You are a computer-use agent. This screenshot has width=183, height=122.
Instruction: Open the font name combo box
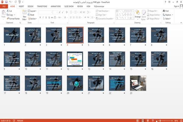click(45, 12)
